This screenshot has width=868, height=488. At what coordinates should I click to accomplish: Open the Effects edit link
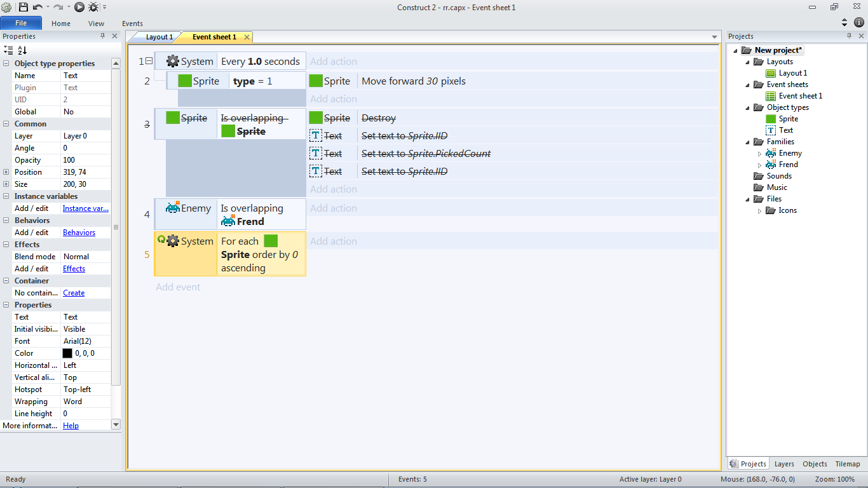tap(74, 269)
